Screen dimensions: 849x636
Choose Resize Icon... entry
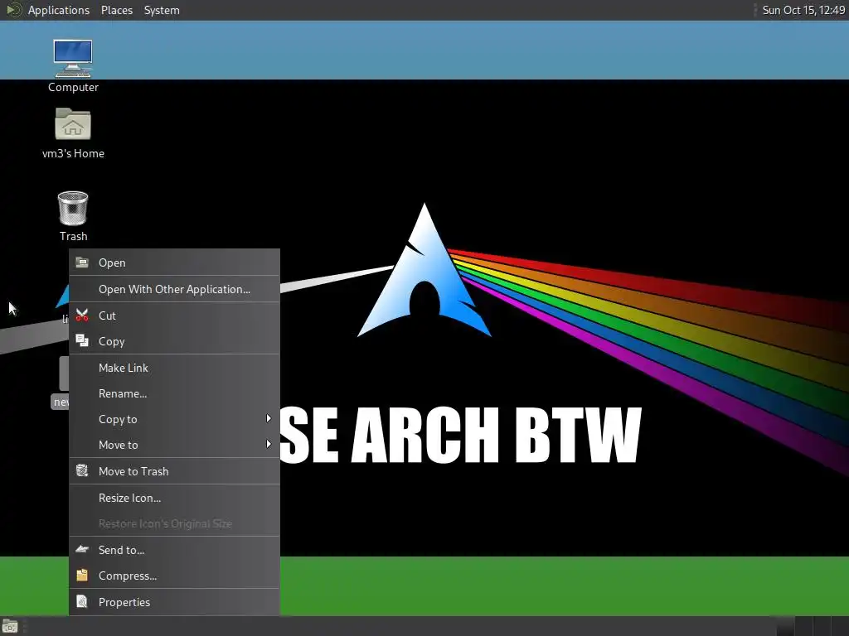174,498
